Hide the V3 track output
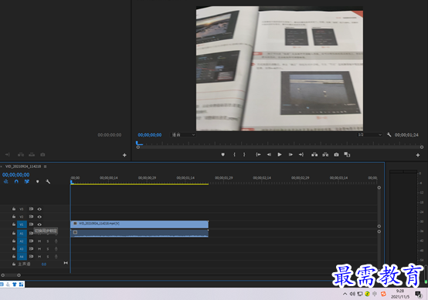The width and height of the screenshot is (428, 300). [x=39, y=209]
